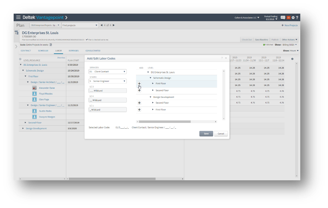The image size is (328, 208).
Task: Click the Publish button
Action: tap(275, 40)
